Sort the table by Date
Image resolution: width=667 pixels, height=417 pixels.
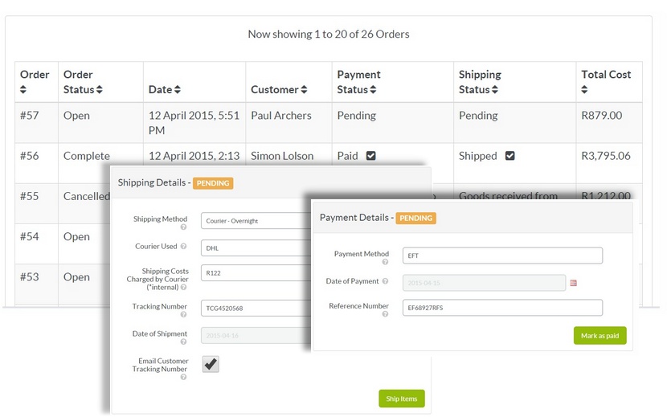178,90
